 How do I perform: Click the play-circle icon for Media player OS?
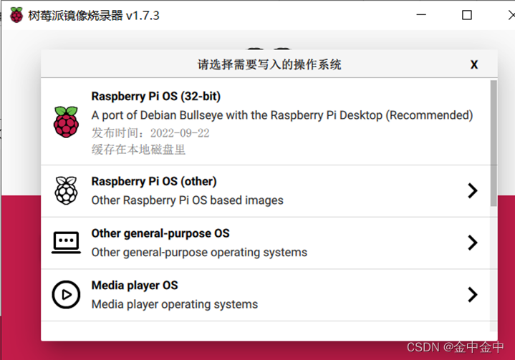click(66, 295)
